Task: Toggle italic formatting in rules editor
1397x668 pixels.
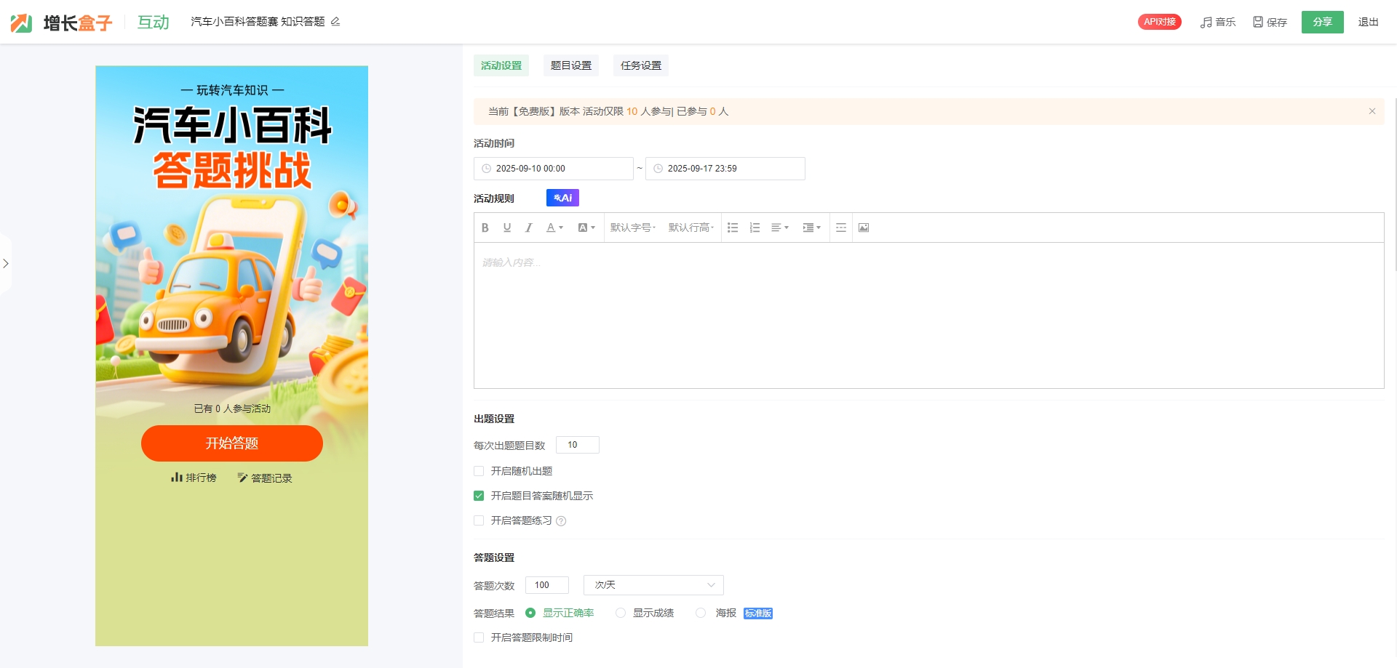Action: click(x=529, y=228)
